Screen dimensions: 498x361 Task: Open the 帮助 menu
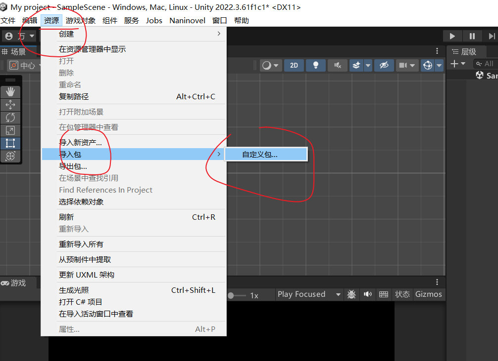[242, 21]
